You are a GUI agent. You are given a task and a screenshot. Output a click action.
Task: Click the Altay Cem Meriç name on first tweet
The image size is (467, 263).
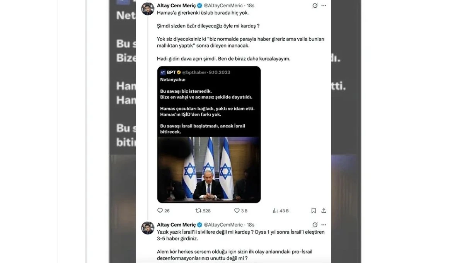[176, 6]
